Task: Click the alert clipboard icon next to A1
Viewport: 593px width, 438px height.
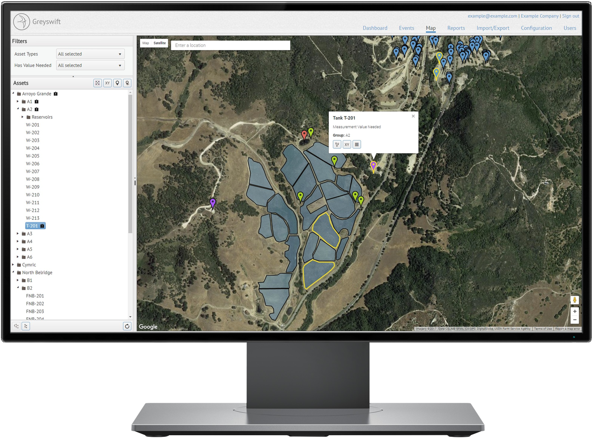Action: click(37, 101)
